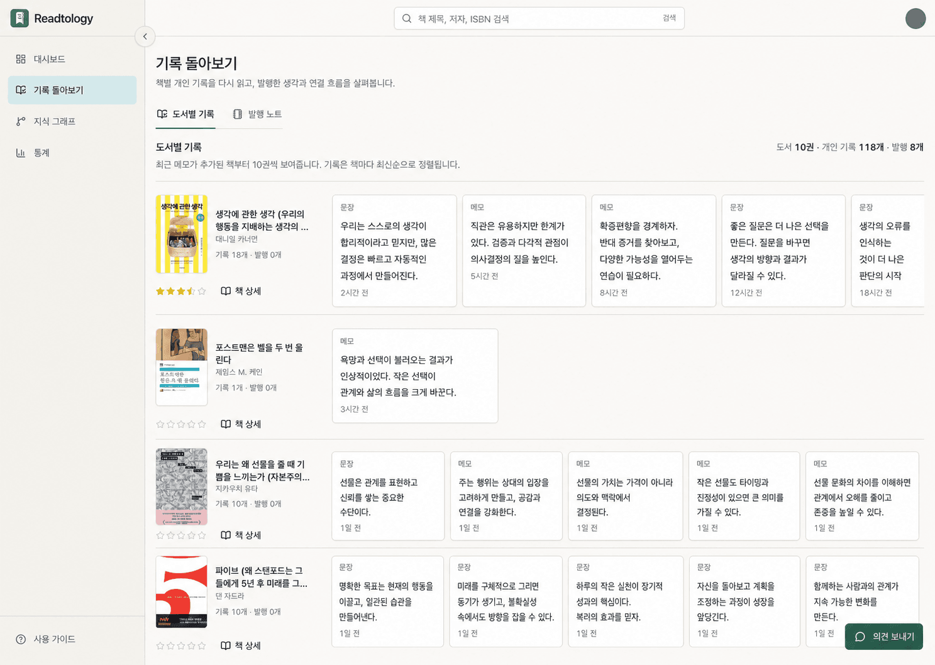Open card '선물은 관계를 표현하고'
935x665 pixels.
(388, 496)
